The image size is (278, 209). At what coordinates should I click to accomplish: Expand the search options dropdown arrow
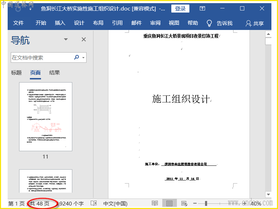83,57
